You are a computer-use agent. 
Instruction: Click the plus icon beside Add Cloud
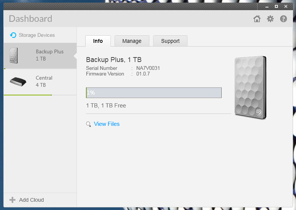coord(12,200)
